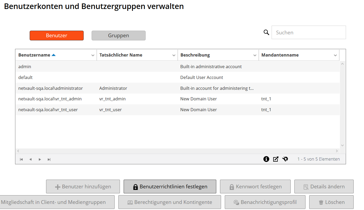Open Tatsächlicher Name column dropdown
This screenshot has height=210, width=364.
tap(174, 55)
